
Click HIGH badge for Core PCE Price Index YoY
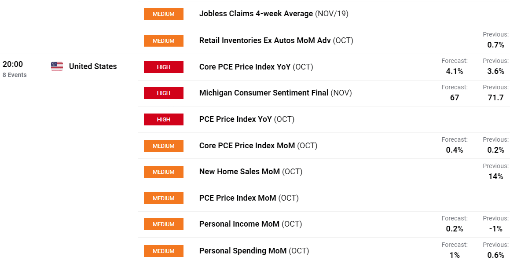click(x=164, y=67)
